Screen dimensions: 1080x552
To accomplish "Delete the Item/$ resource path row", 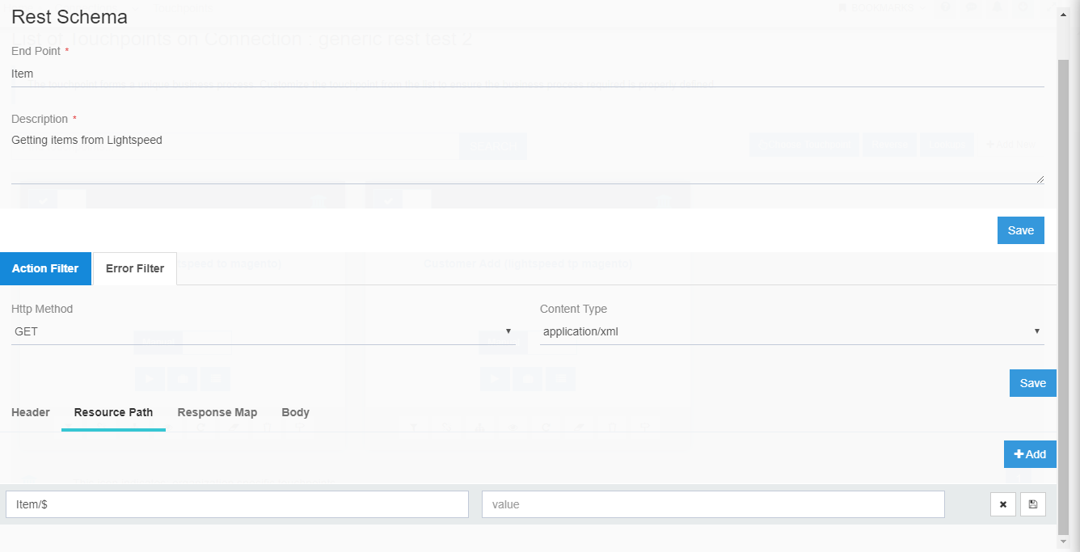I will point(1003,504).
